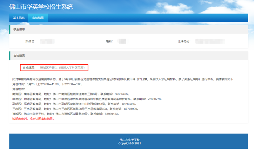Click the blurred 证件号码 value
254x154 pixels.
[x=210, y=41]
